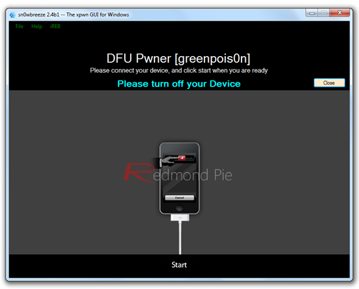Click the DFU Pwner [greenpois0n] heading
The image size is (359, 289).
coord(178,59)
